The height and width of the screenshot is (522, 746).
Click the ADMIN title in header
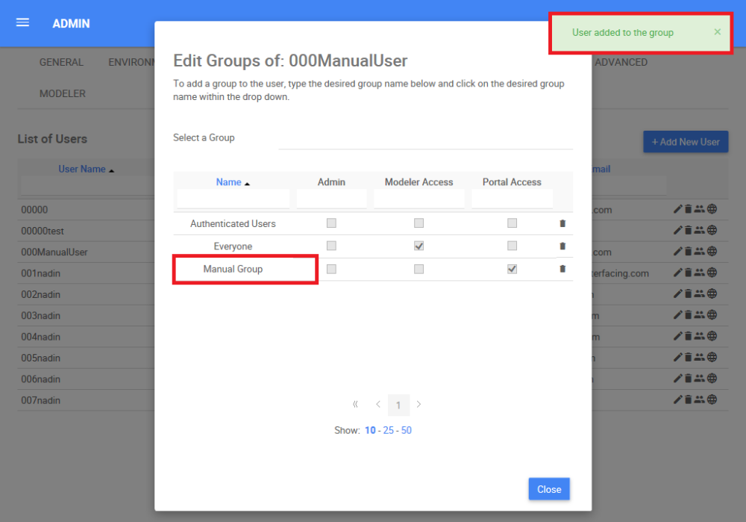tap(71, 23)
